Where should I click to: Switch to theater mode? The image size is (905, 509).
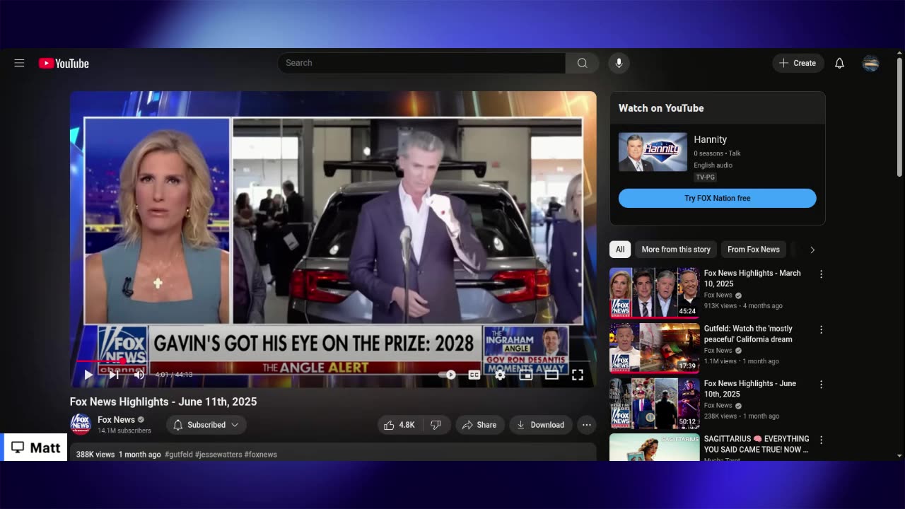point(551,375)
